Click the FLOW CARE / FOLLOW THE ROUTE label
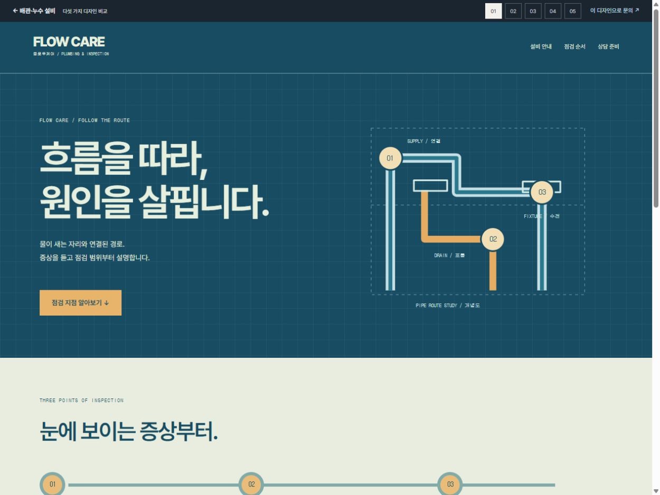 coord(84,120)
